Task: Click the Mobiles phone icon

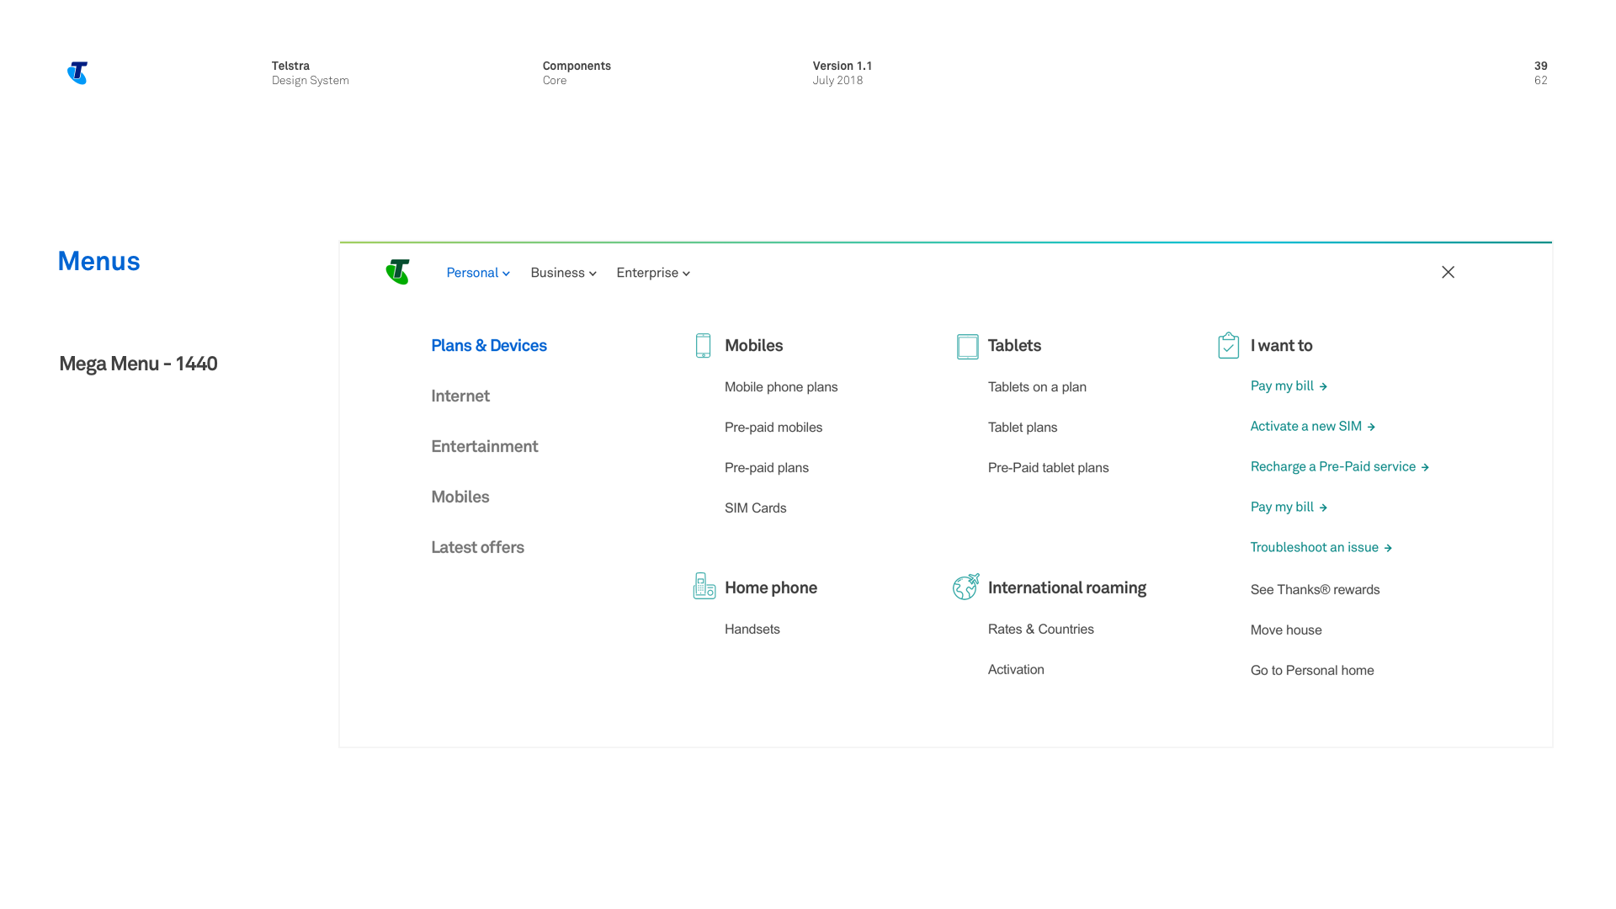Action: tap(703, 345)
